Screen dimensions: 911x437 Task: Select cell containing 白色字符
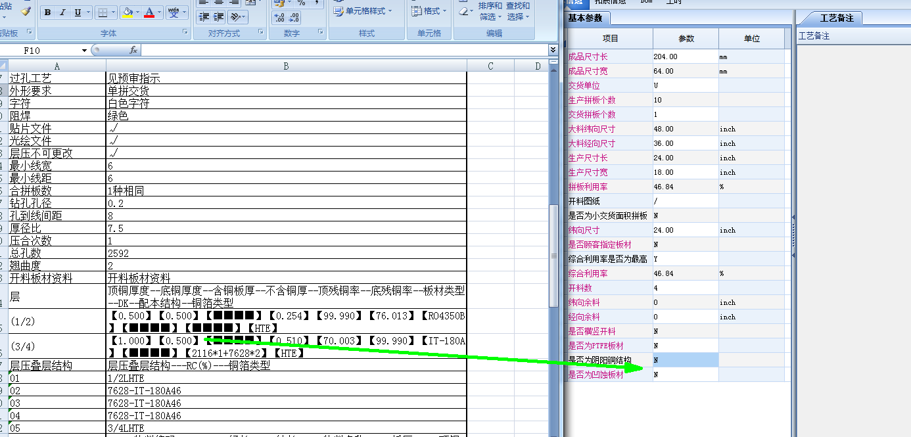coord(287,103)
